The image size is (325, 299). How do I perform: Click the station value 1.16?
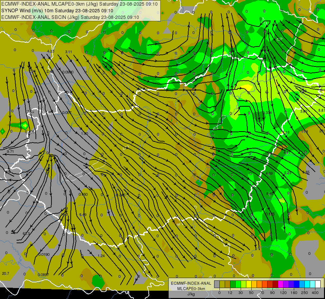click(x=286, y=132)
